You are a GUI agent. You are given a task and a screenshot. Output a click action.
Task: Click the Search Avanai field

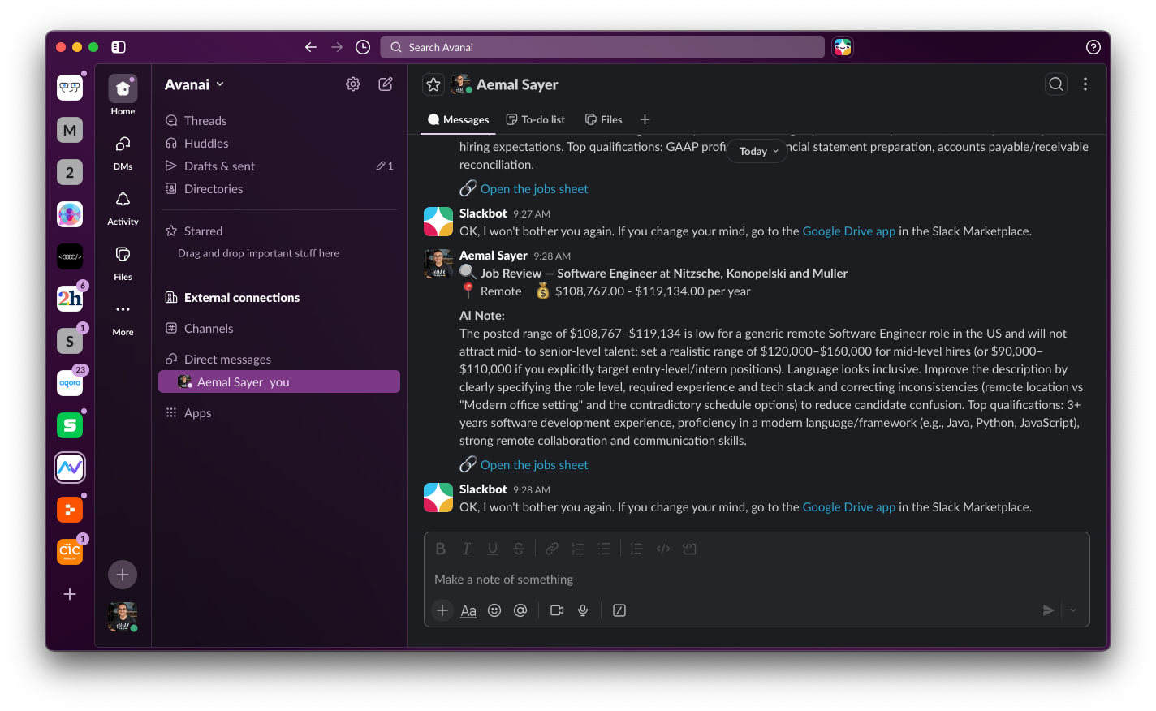[602, 47]
